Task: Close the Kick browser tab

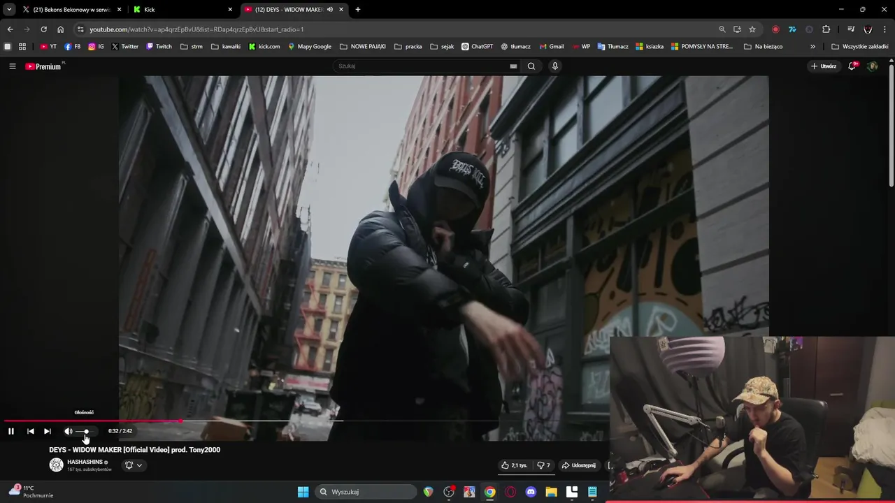Action: 230,9
